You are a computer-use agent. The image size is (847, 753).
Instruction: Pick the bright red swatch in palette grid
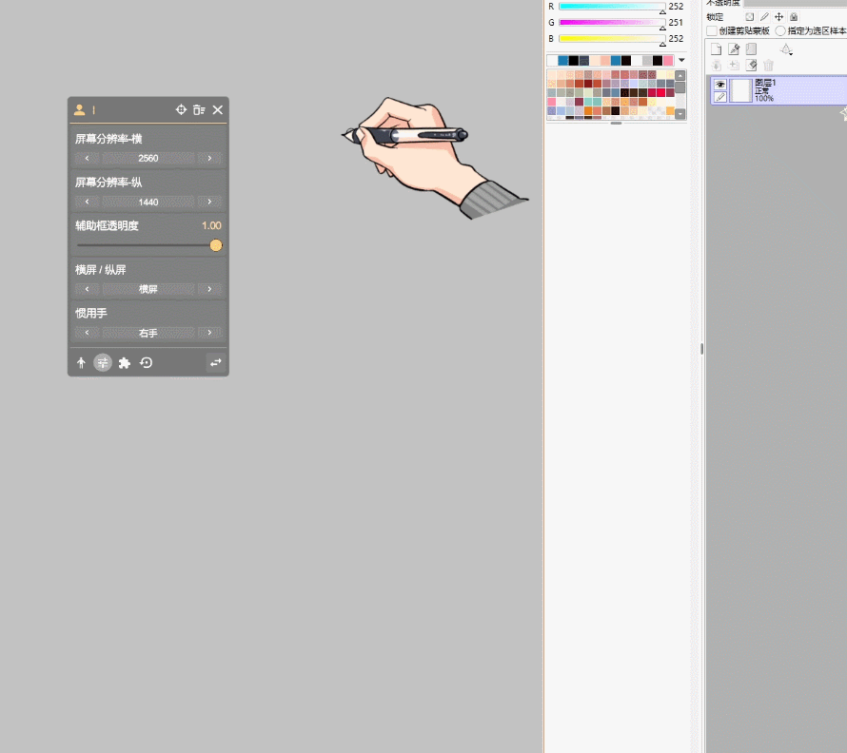pyautogui.click(x=660, y=93)
